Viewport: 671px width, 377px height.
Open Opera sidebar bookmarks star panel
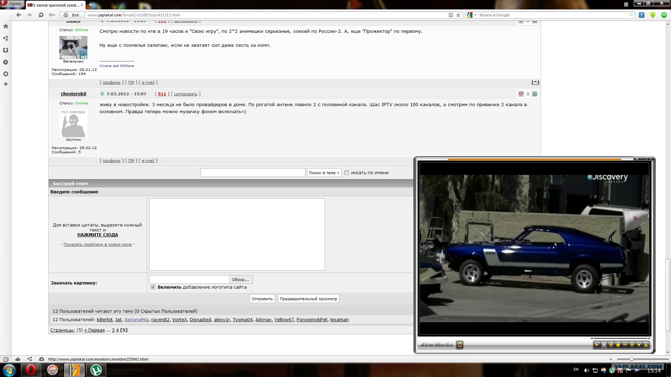[x=6, y=26]
